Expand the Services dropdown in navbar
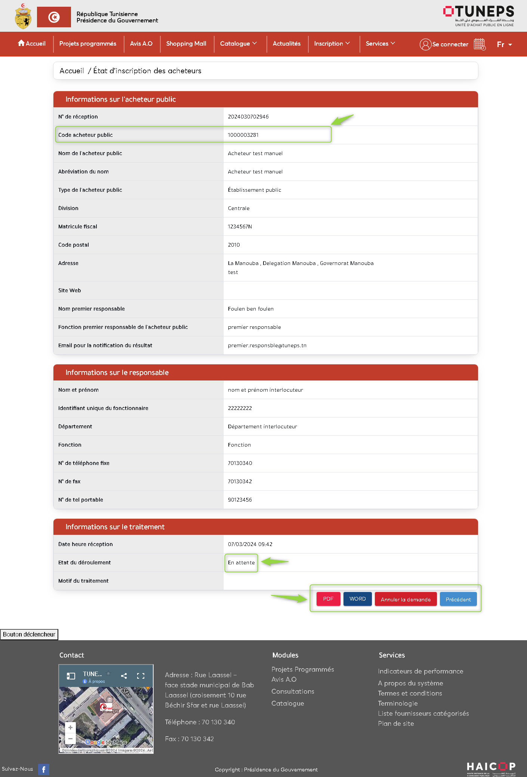This screenshot has width=527, height=777. point(380,44)
